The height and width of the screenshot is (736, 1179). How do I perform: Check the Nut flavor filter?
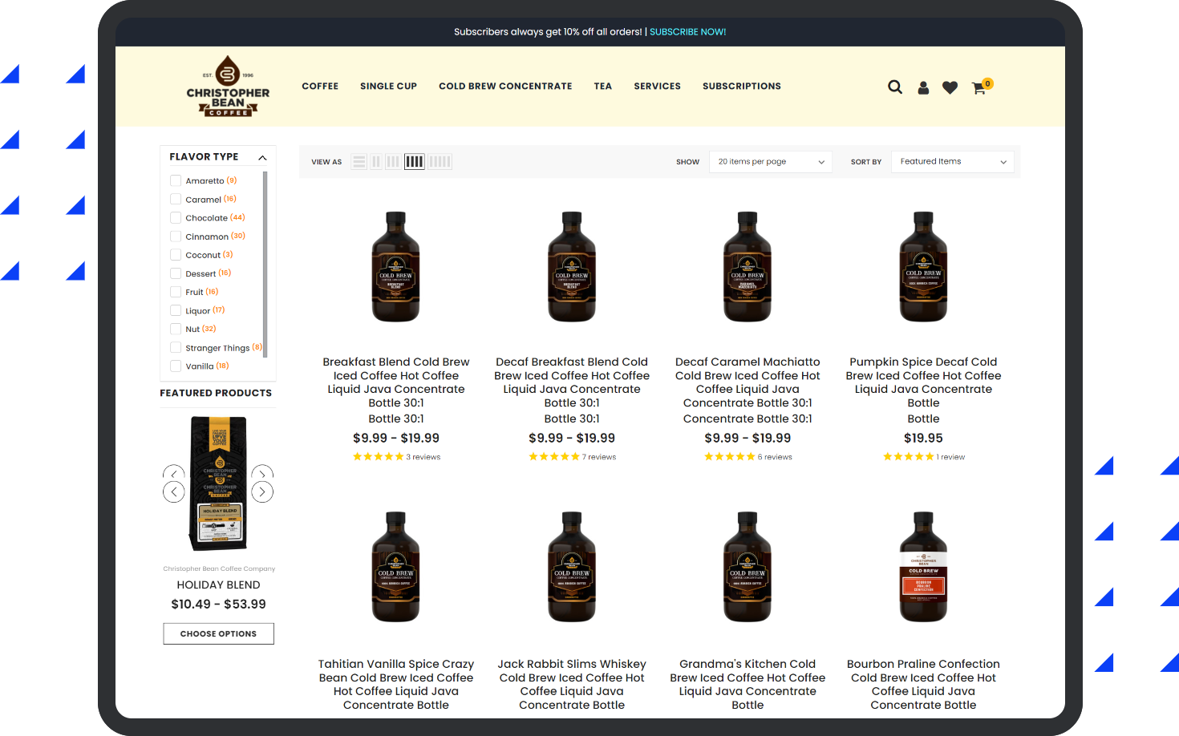(x=176, y=329)
